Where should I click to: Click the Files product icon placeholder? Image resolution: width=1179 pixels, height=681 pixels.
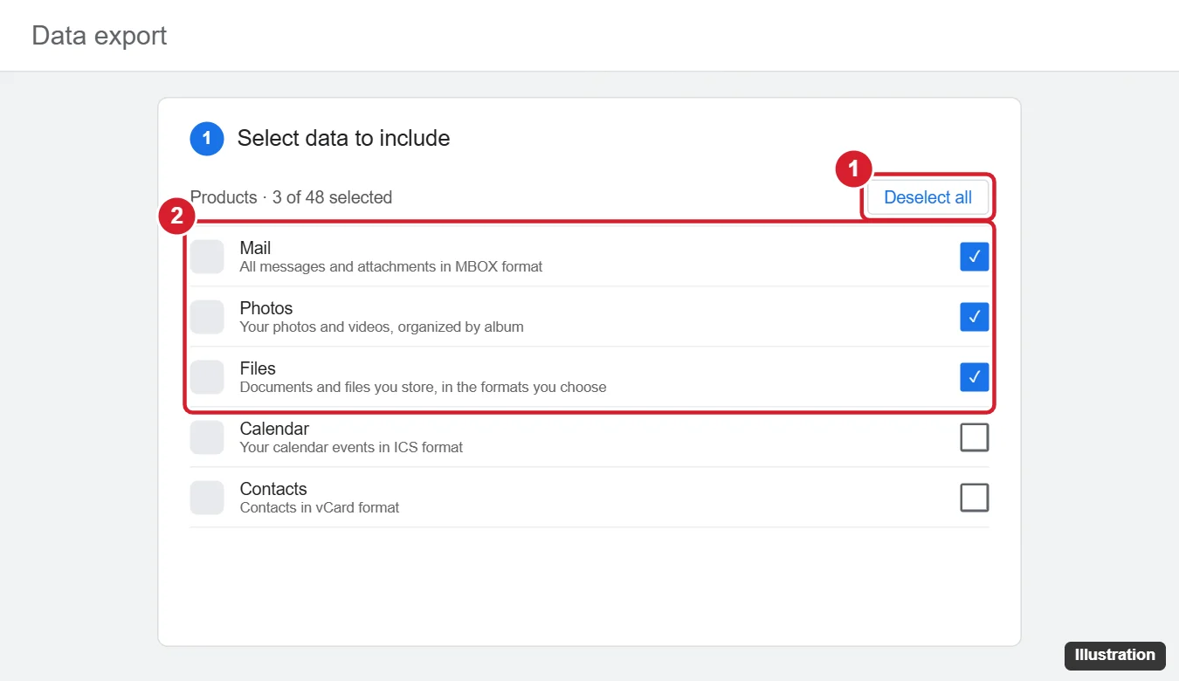207,377
